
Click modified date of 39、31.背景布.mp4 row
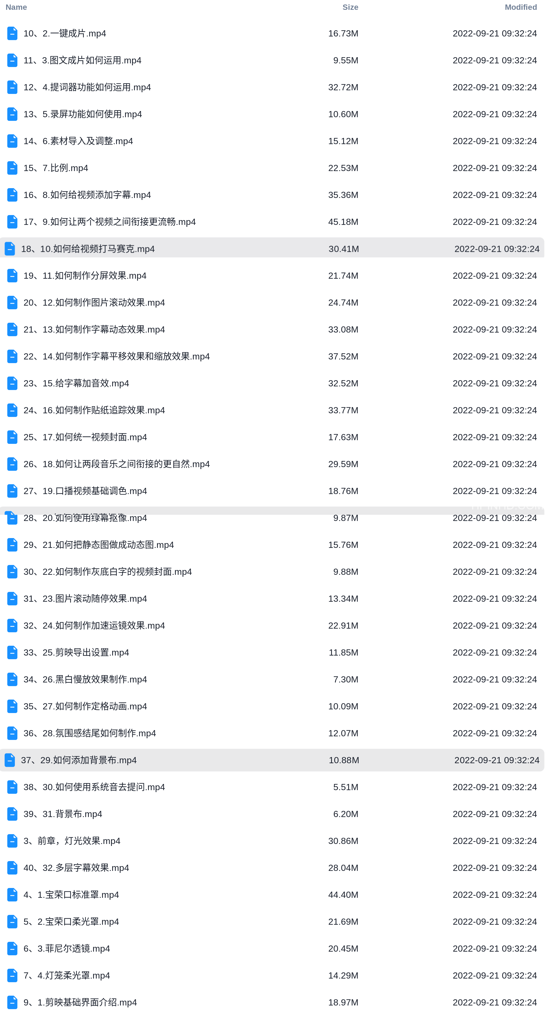coord(495,814)
